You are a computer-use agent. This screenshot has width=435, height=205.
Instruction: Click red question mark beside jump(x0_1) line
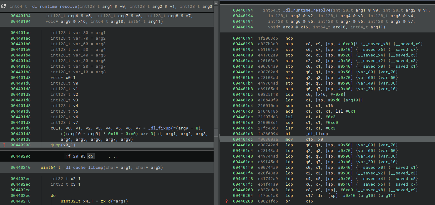[3, 145]
